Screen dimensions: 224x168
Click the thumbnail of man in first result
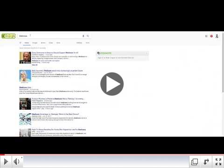point(25,58)
